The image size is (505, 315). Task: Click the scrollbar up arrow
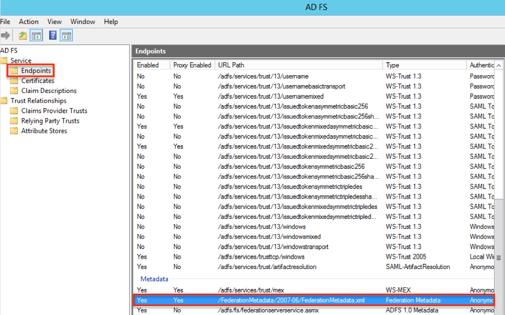[x=499, y=65]
